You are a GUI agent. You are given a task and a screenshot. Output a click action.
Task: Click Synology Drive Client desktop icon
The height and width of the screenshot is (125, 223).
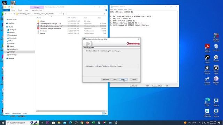tap(207, 113)
